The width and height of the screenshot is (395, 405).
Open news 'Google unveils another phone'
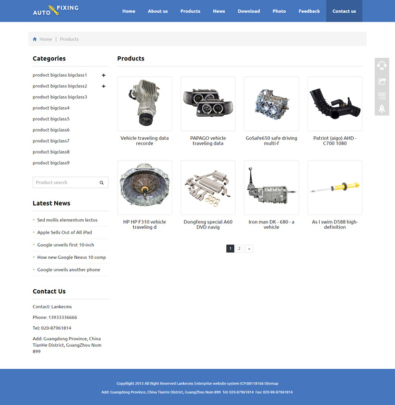pos(68,270)
